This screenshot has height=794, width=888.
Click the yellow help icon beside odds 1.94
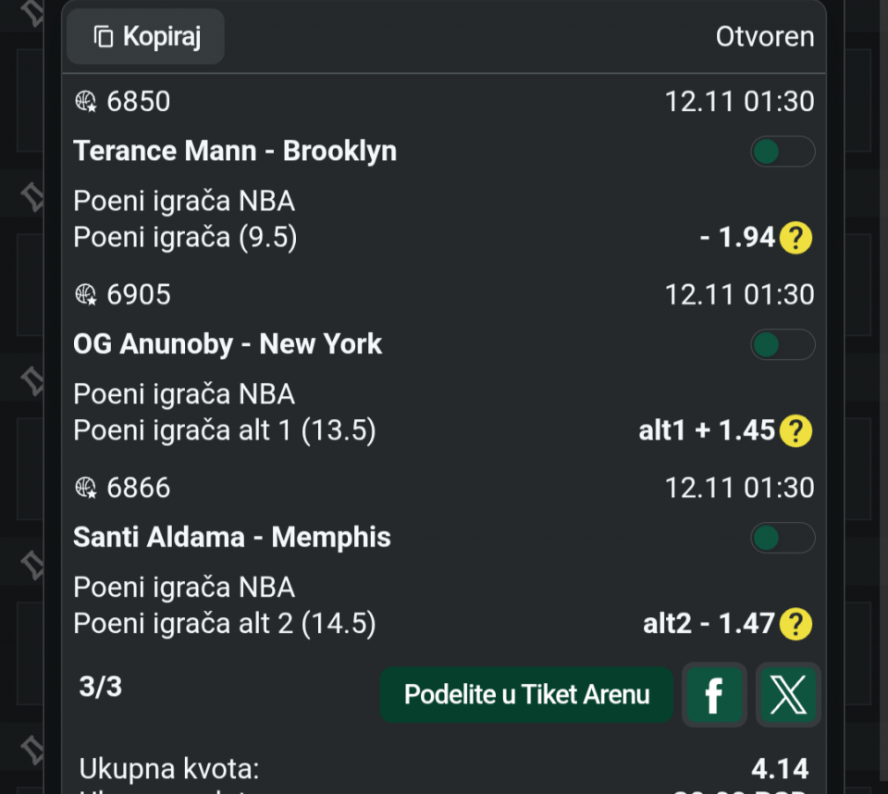(x=795, y=238)
